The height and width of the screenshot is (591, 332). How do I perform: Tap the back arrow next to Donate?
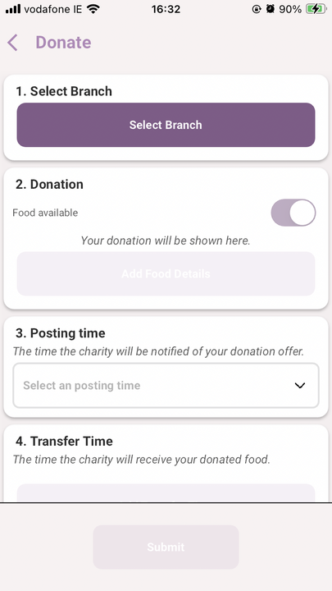[12, 42]
